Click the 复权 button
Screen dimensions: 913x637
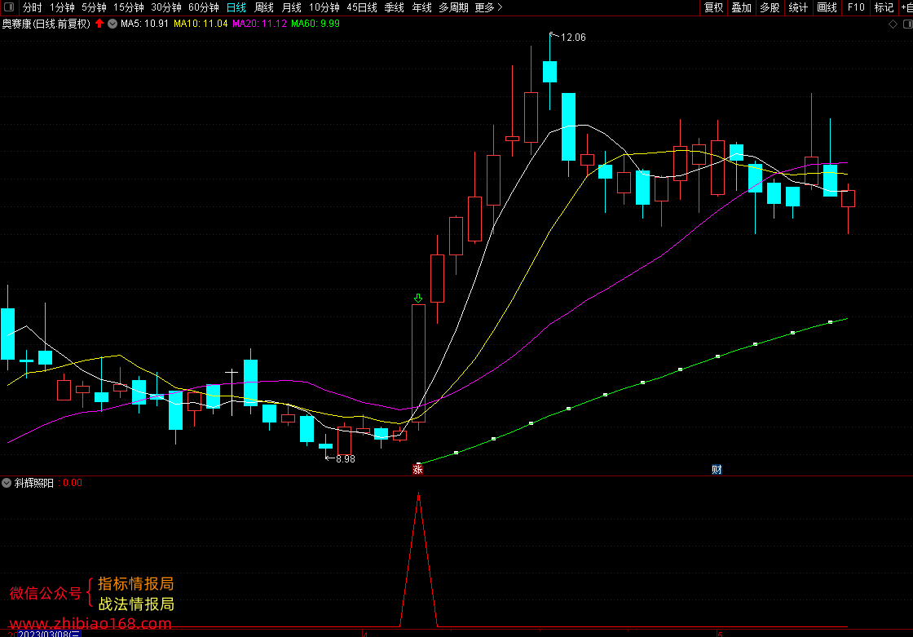coord(713,7)
